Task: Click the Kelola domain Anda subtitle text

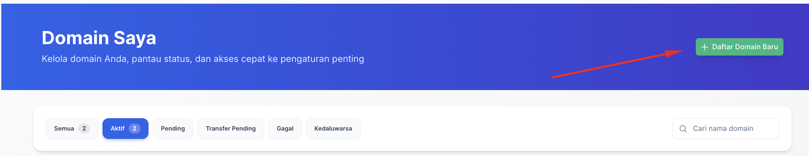Action: click(203, 59)
